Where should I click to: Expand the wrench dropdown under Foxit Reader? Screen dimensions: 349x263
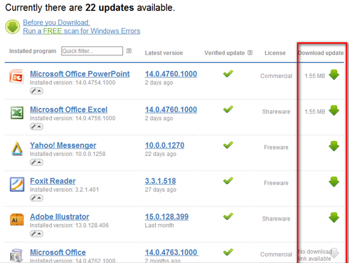coord(36,198)
